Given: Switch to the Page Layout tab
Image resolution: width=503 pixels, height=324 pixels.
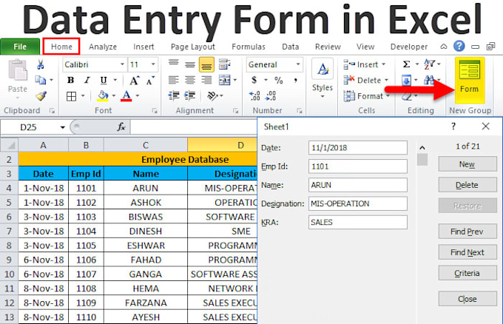Looking at the screenshot, I should tap(193, 47).
